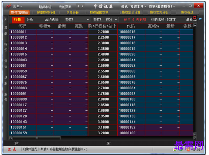Click the CITIC Securities logo icon
The image size is (209, 155).
pos(9,6)
